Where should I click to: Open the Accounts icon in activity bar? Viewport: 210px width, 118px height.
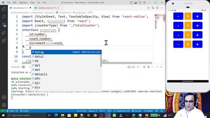(x=4, y=97)
